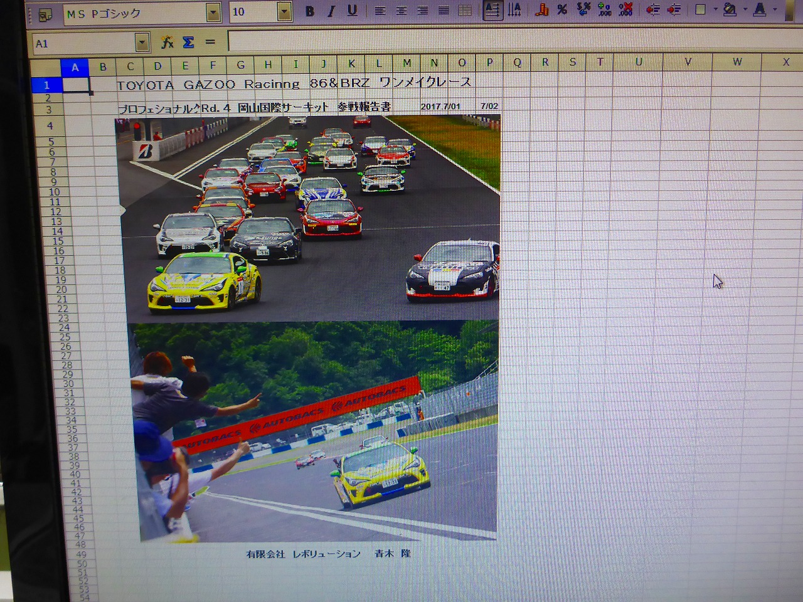This screenshot has width=803, height=602.
Task: Apply percent number format
Action: pyautogui.click(x=563, y=9)
